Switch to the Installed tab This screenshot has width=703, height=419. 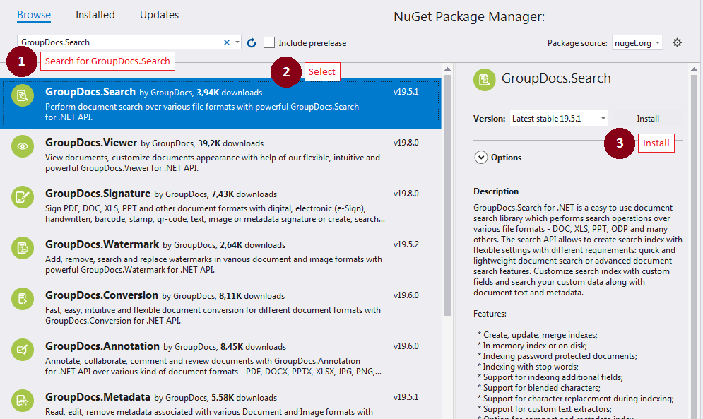click(95, 15)
